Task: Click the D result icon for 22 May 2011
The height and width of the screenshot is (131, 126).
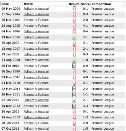Action: [x=74, y=89]
